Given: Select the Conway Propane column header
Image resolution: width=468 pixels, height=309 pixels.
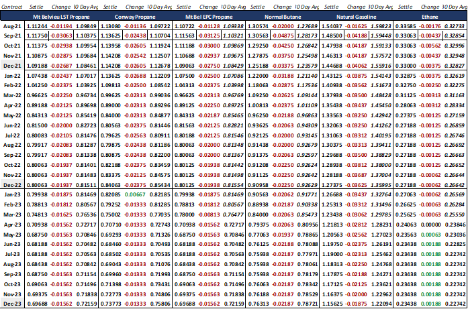Looking at the screenshot, I should pos(135,17).
